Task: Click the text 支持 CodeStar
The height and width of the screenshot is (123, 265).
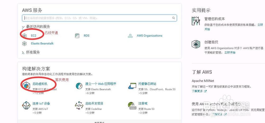Action: (94, 109)
